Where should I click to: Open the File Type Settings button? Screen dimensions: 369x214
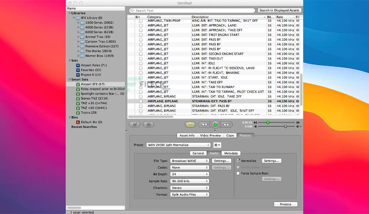pyautogui.click(x=222, y=161)
